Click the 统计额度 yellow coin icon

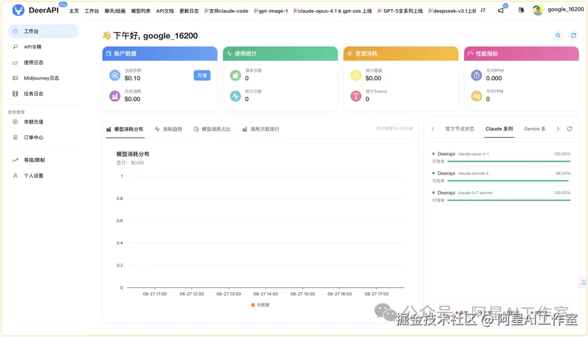point(356,75)
